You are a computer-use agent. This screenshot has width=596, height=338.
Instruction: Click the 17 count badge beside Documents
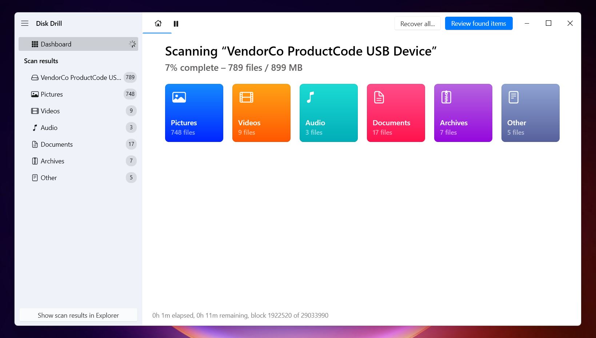click(x=131, y=144)
